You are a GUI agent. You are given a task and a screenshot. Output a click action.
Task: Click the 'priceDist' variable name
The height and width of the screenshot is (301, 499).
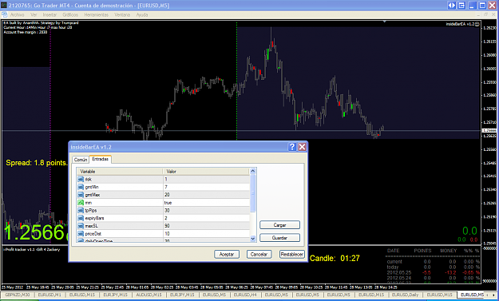[93, 234]
